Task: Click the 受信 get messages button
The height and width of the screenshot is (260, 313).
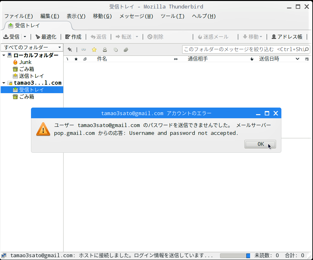Action: [x=12, y=37]
